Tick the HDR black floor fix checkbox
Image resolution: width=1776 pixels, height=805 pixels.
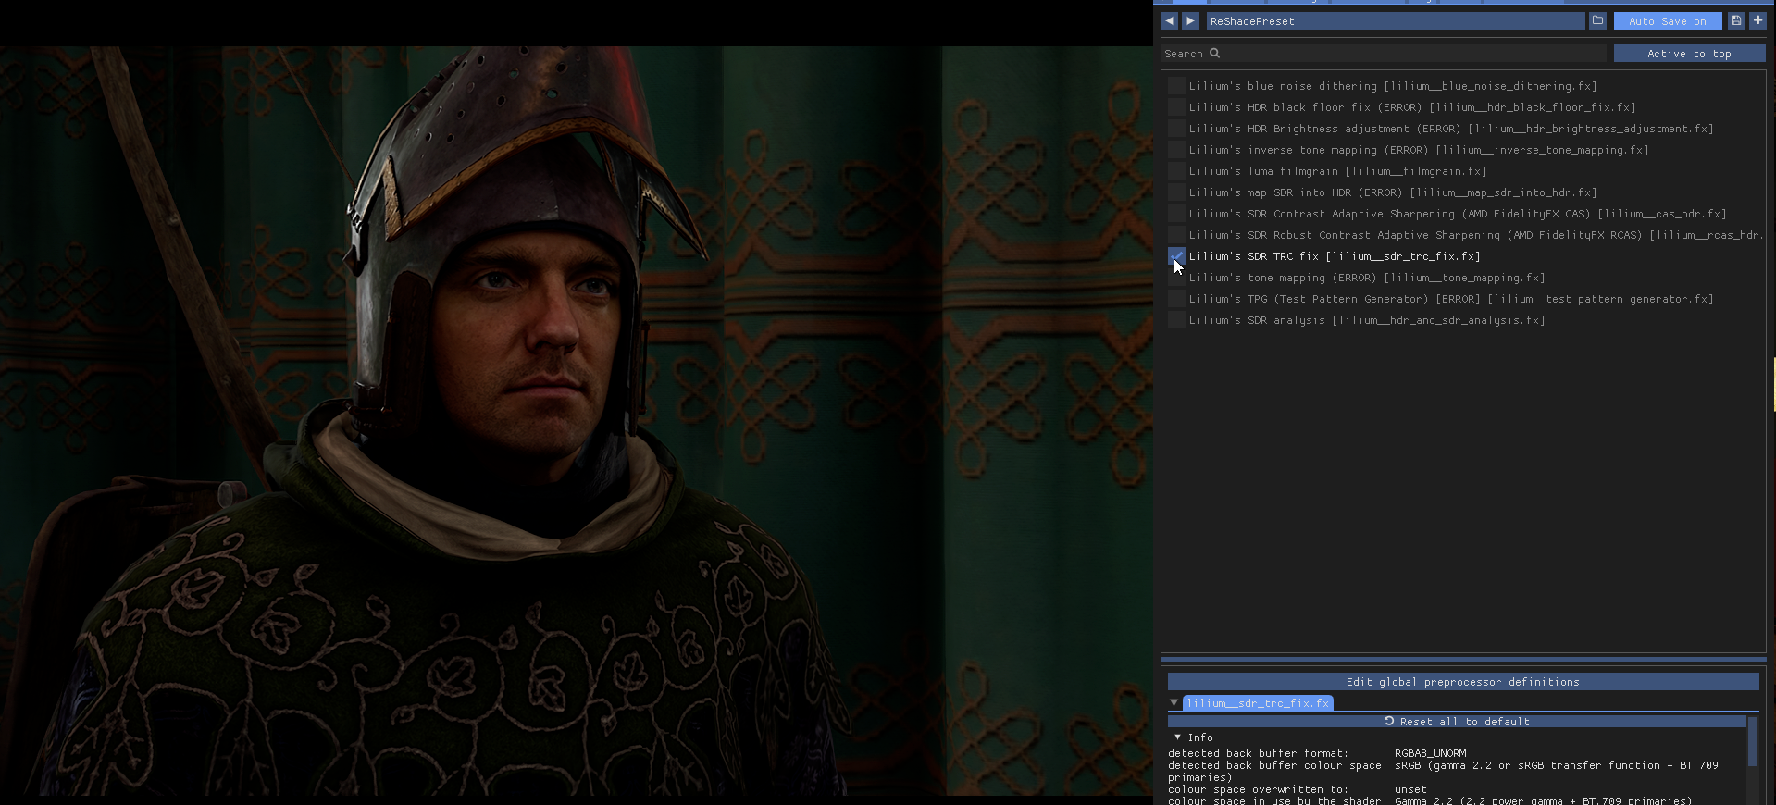tap(1176, 107)
